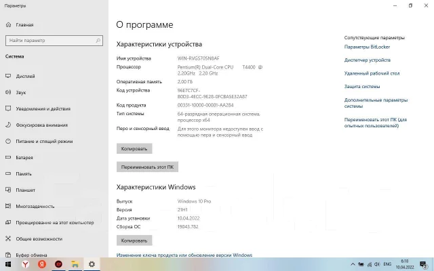Open taskbar clock and date
Image resolution: width=434 pixels, height=271 pixels.
(405, 264)
